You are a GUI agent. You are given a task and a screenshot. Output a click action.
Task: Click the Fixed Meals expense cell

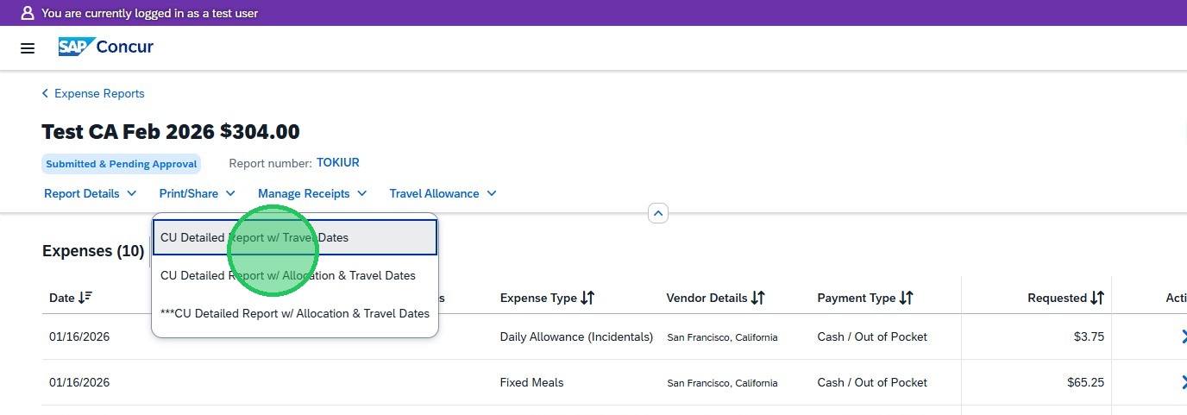(531, 382)
